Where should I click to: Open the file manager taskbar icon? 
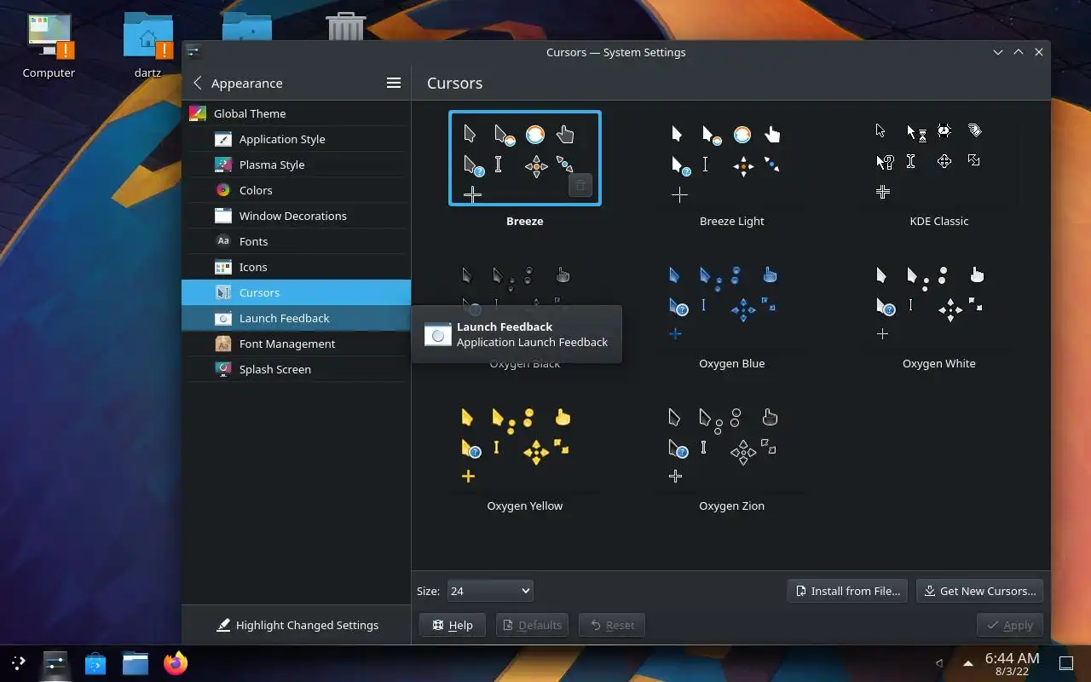(x=136, y=663)
